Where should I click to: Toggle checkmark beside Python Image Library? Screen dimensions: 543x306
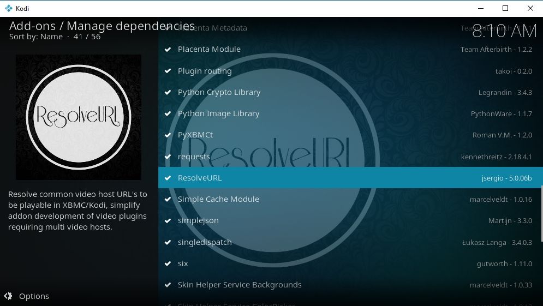[168, 114]
